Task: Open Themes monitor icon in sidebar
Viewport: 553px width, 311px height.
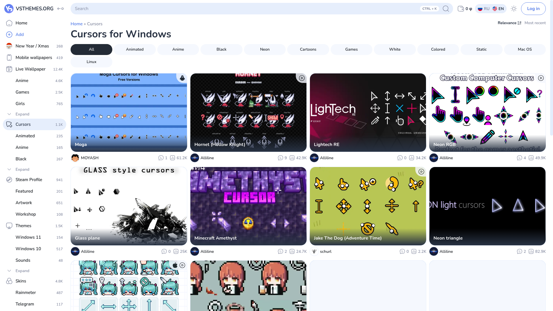Action: coord(9,226)
